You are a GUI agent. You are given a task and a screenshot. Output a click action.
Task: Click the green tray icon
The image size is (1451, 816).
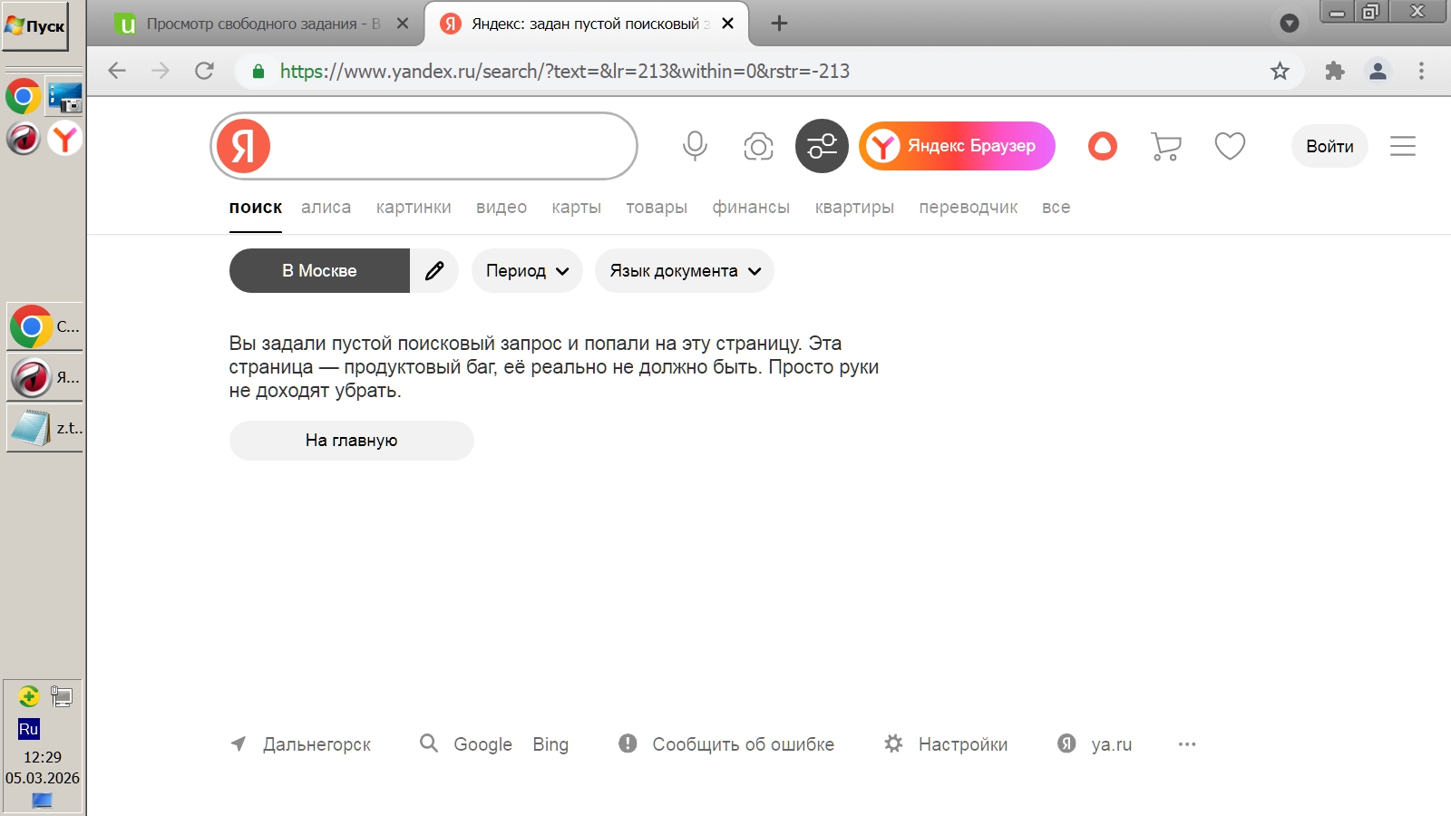[x=28, y=696]
